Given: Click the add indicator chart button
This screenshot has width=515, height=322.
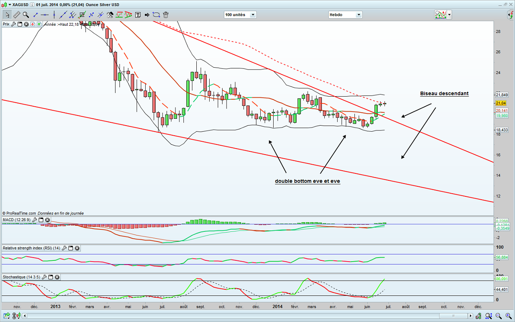Looking at the screenshot, I should (x=440, y=15).
